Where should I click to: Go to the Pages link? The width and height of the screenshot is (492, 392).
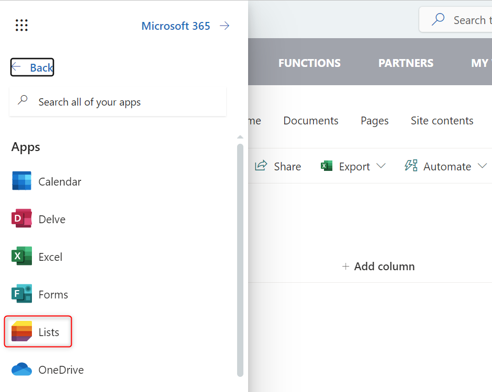click(374, 121)
